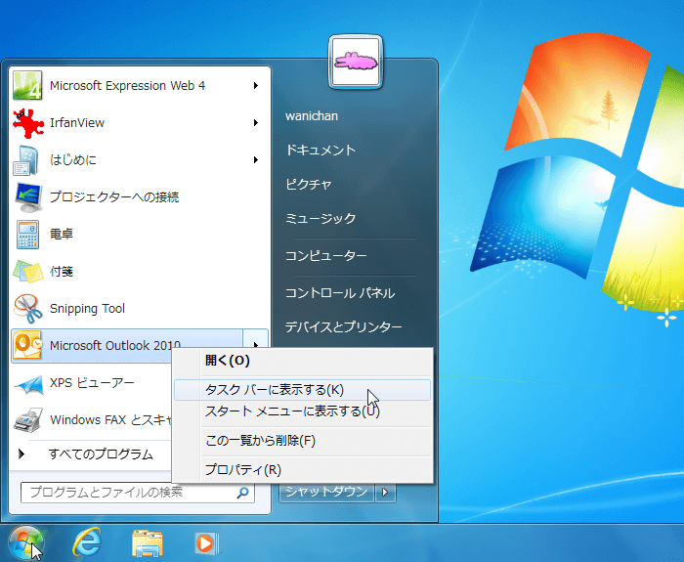Screen dimensions: 684x562
Task: Choose この一覧から削除(F) menu item
Action: (303, 441)
